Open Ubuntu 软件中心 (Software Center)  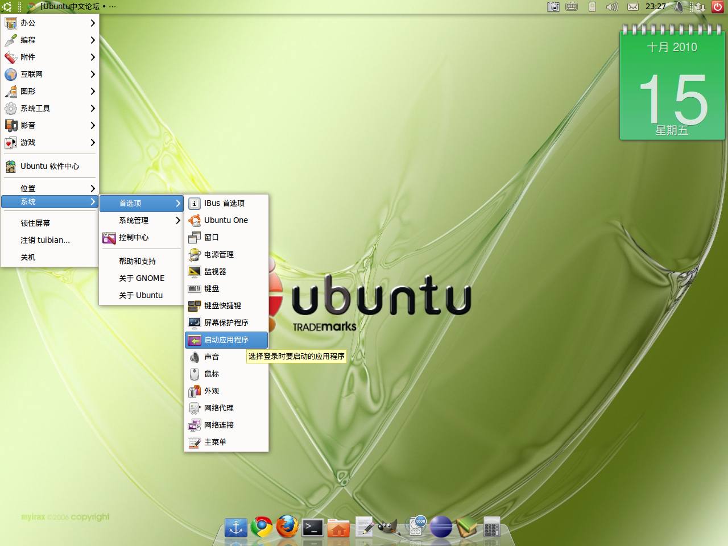tap(50, 166)
